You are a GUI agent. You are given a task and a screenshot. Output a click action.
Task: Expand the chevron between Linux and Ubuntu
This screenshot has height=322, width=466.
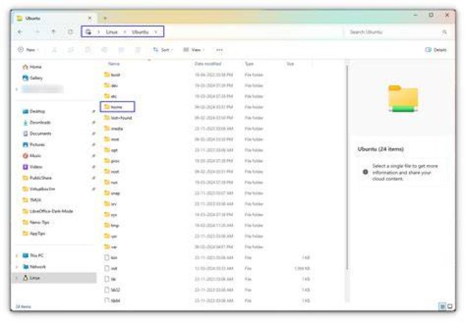125,32
